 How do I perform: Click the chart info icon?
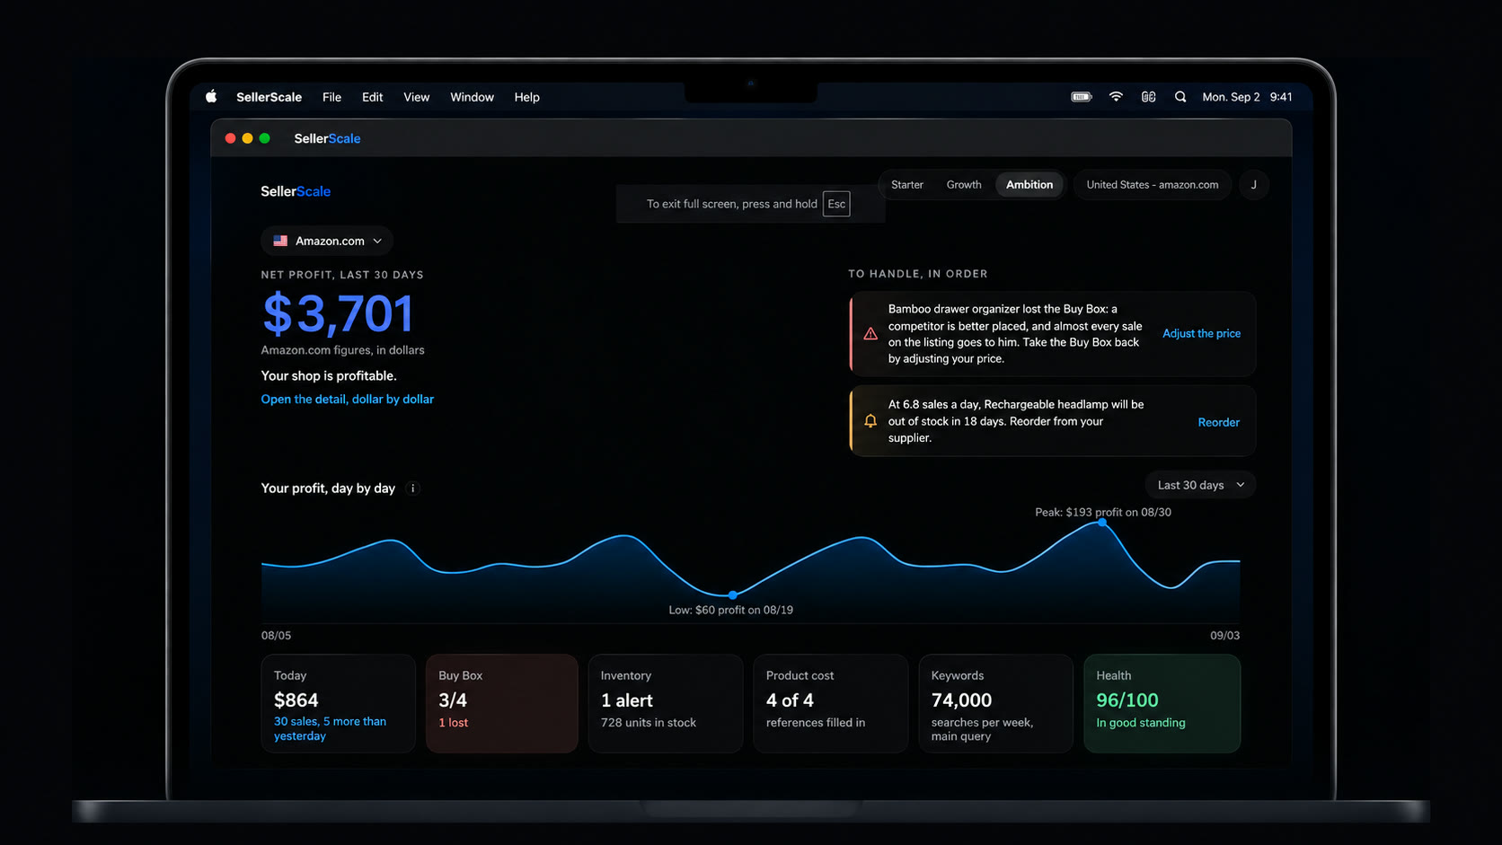point(413,489)
